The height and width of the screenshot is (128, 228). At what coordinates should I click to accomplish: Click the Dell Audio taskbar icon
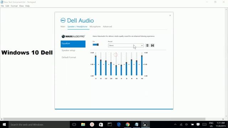145,124
